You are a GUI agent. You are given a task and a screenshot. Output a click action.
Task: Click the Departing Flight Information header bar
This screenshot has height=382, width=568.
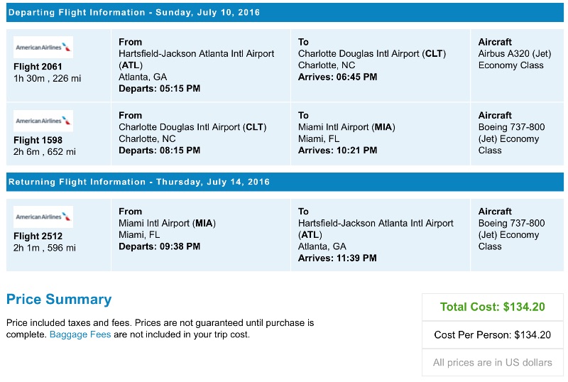pos(284,13)
